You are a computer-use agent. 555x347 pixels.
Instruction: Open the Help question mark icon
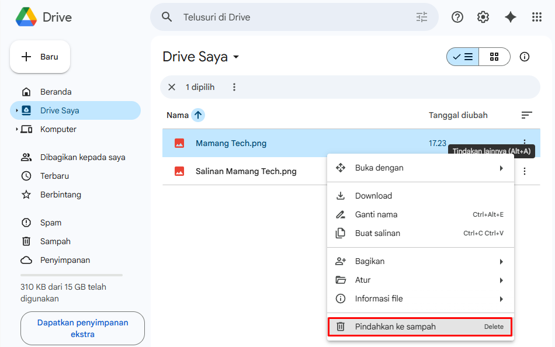click(457, 17)
